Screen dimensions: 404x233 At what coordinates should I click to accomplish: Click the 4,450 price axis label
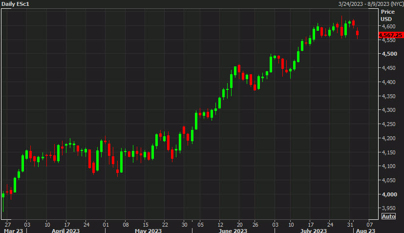(388, 68)
